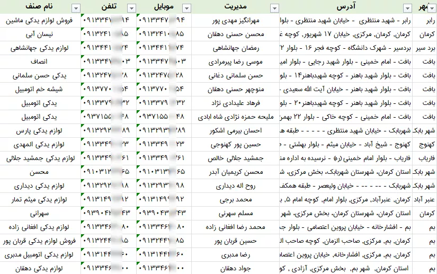Select cell لوازم یدکی جهانشاهی
The image size is (437, 274).
coord(40,48)
